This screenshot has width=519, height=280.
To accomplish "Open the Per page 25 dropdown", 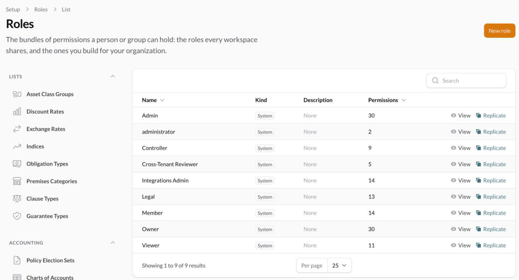I will click(339, 265).
